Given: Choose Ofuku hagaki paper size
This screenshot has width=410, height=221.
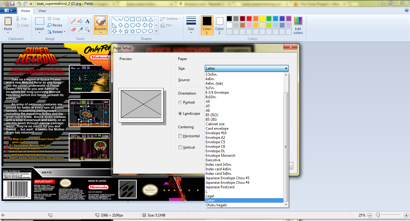Looking at the screenshot, I should point(244,205).
